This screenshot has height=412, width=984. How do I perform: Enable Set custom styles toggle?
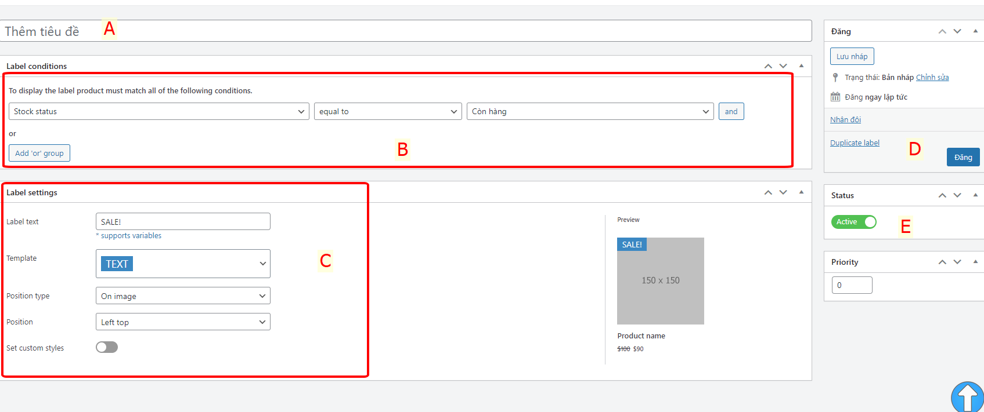click(107, 347)
